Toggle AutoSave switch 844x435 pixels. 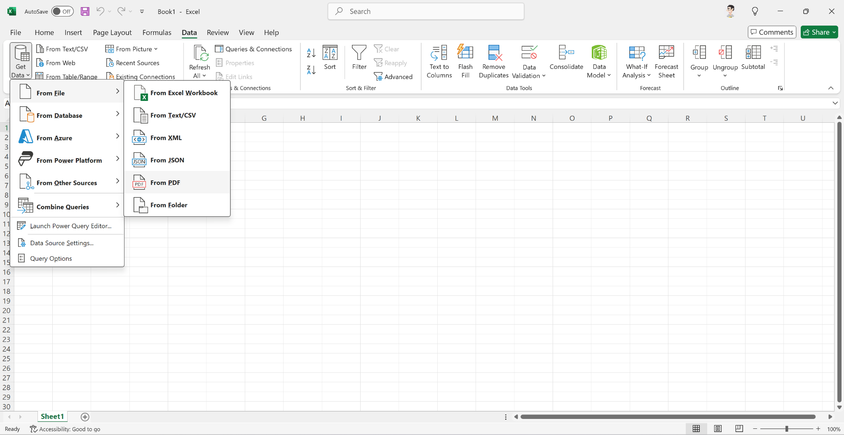pos(62,12)
